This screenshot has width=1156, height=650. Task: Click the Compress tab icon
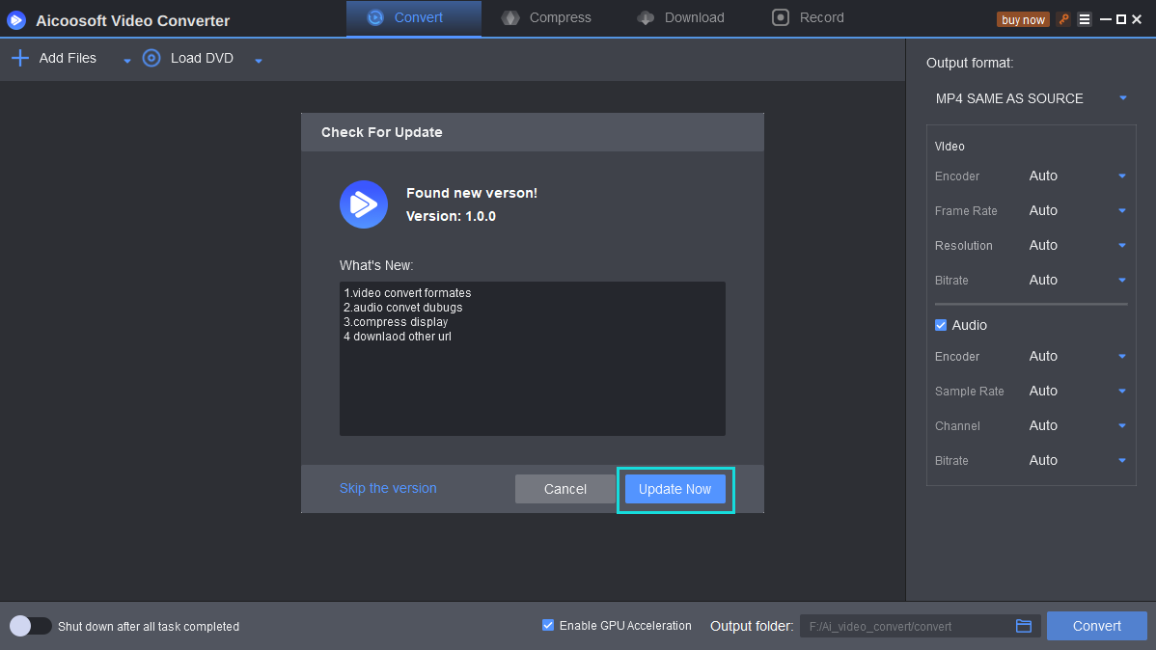(510, 17)
